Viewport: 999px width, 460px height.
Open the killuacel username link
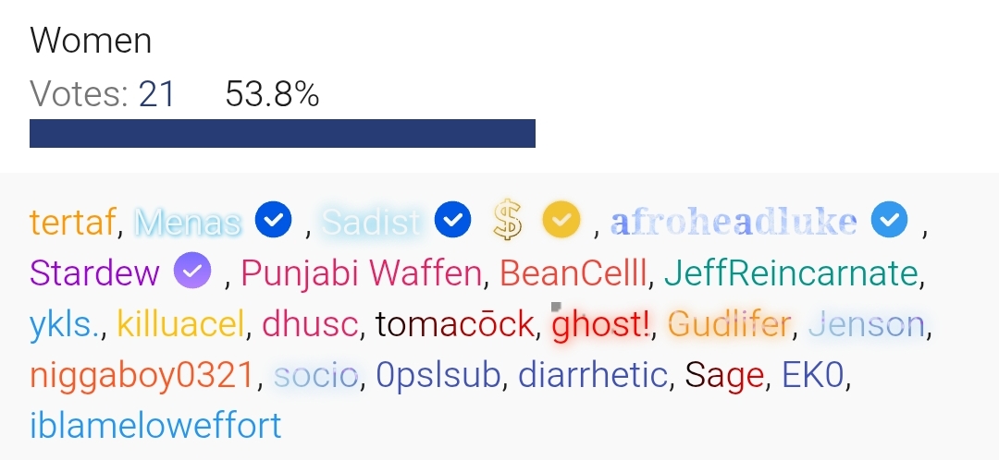[181, 324]
